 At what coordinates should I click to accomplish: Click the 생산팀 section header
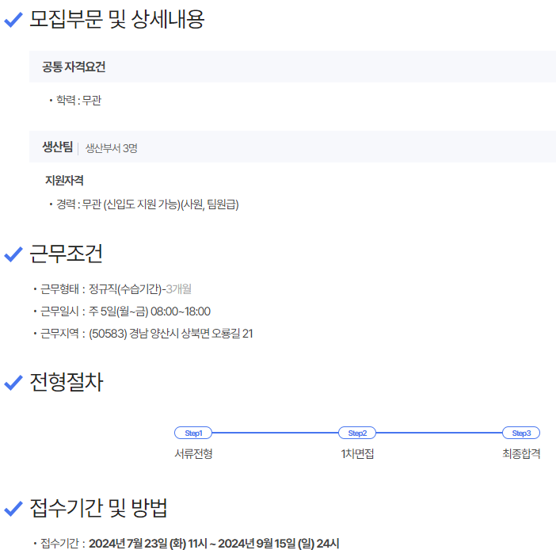point(57,147)
